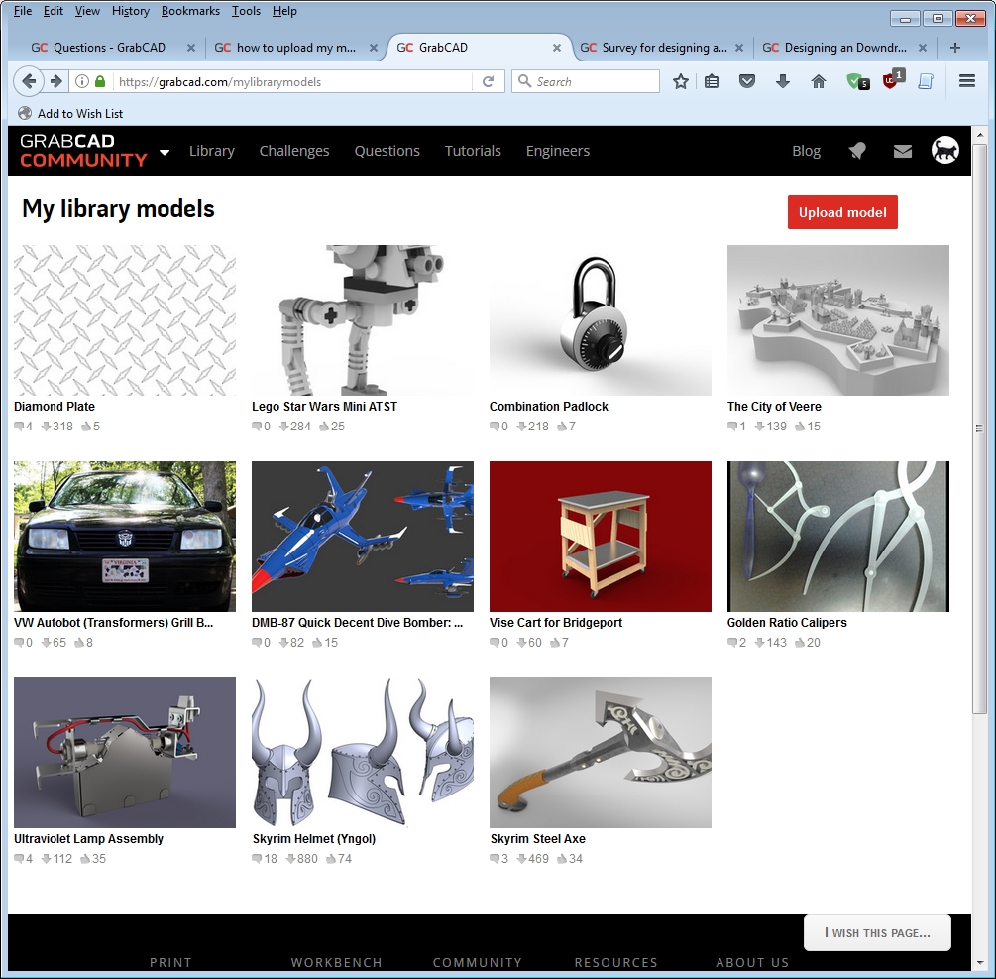The image size is (996, 979).
Task: Reload the page with the refresh icon
Action: pyautogui.click(x=488, y=81)
